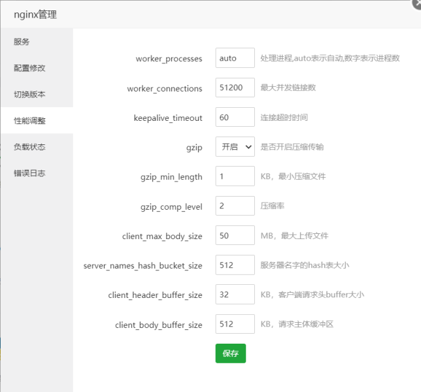421x392 pixels.
Task: Click the keepalive_timeout label
Action: point(168,118)
